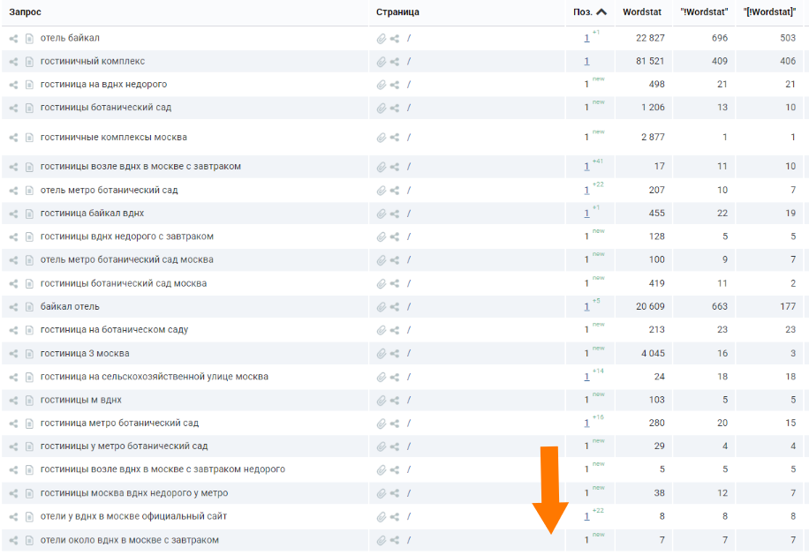The width and height of the screenshot is (809, 555).
Task: Click share icon left of query отель байкал
Action: [13, 38]
